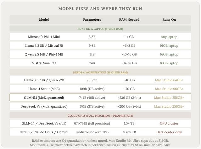This screenshot has height=149, width=201.
Task: Select the "RAM Needed" column header
Action: [x=129, y=19]
